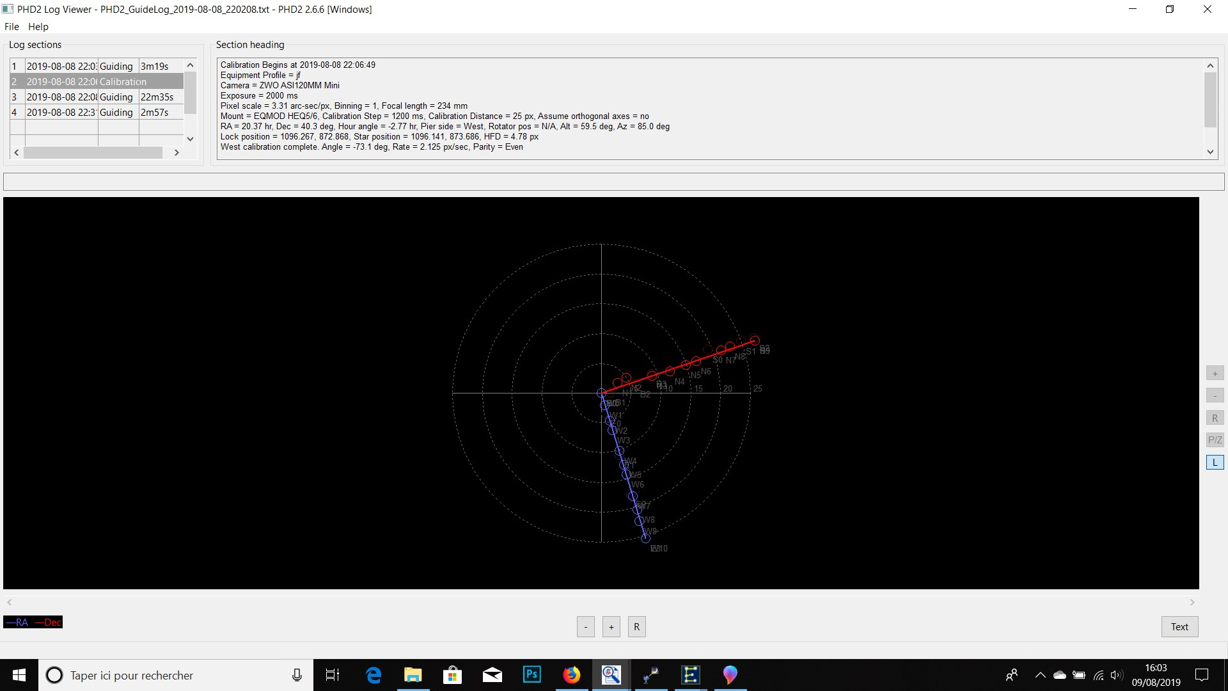
Task: Open Photoshop from the taskbar
Action: click(x=531, y=675)
